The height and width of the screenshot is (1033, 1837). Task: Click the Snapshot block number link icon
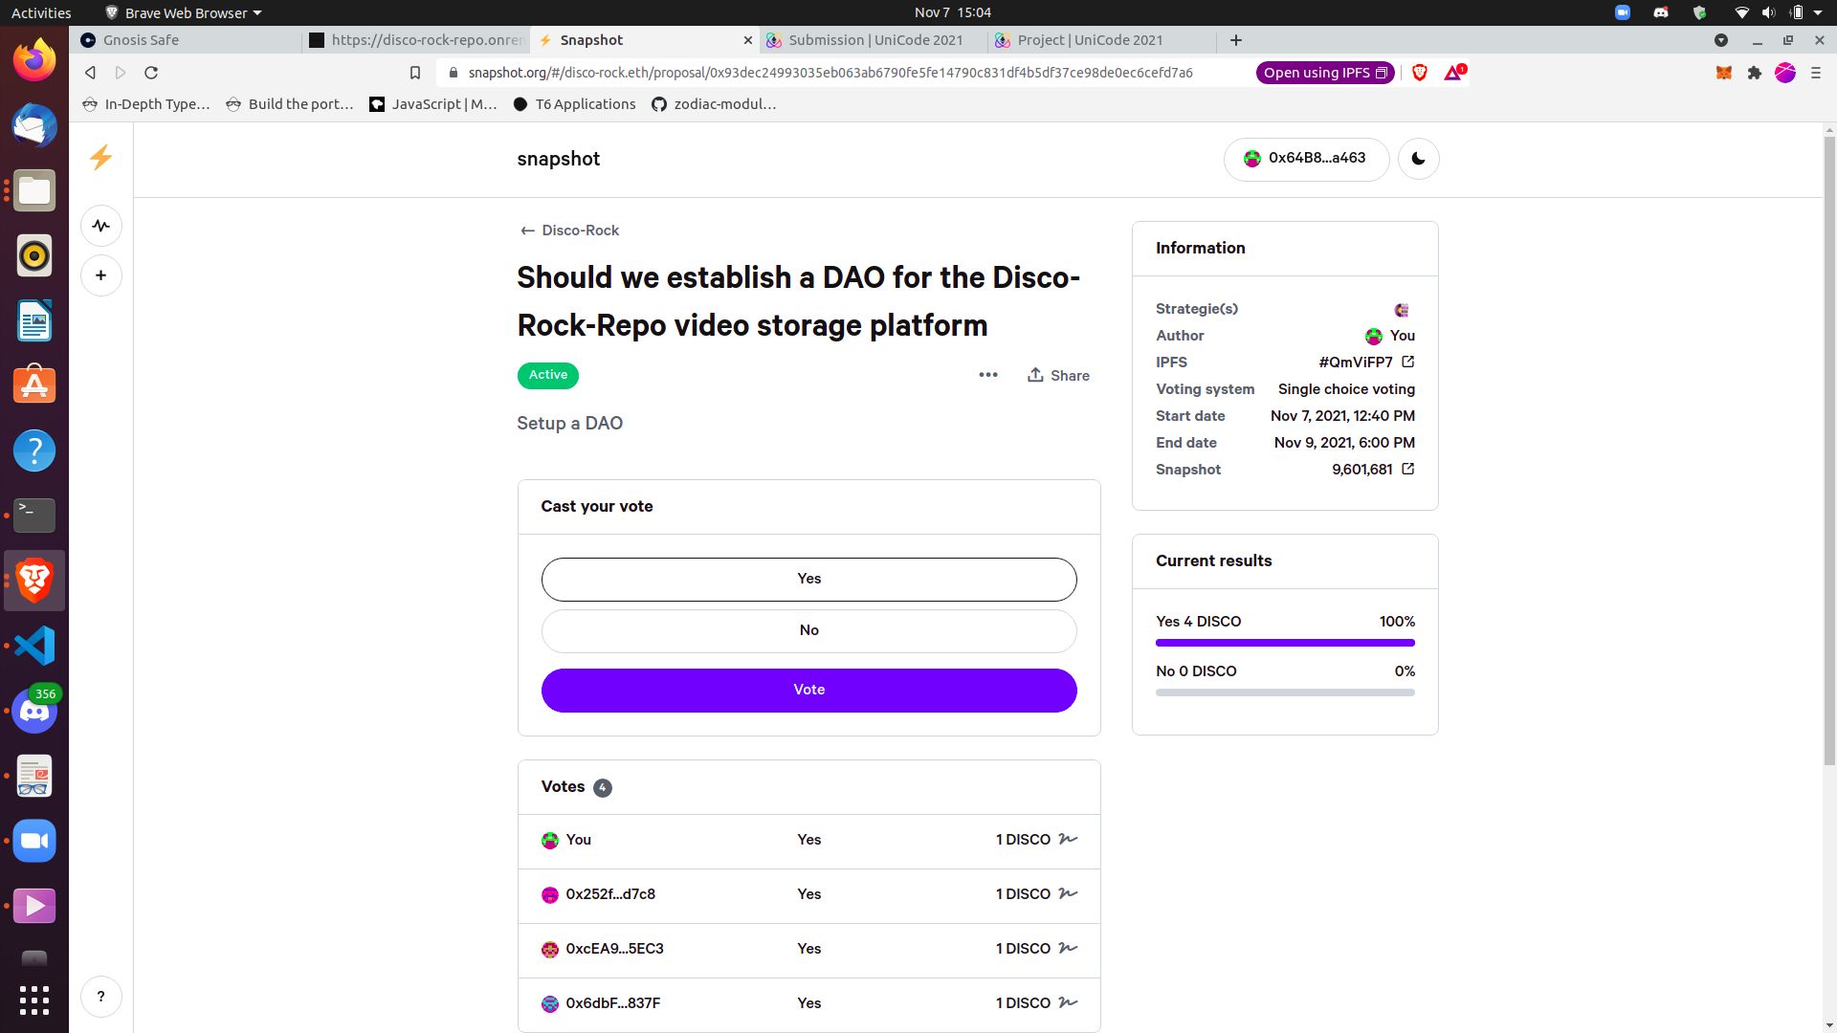[x=1408, y=470]
